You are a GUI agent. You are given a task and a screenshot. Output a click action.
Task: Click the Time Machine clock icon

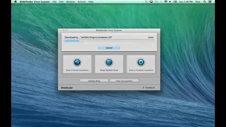156,2
